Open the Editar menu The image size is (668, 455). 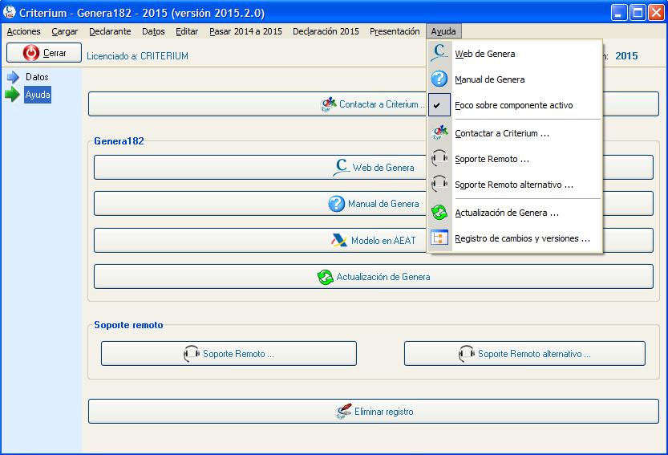click(x=187, y=31)
